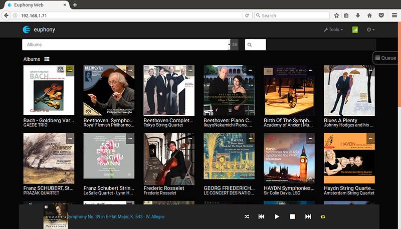Viewport: 401px width, 229px height.
Task: Click the 'Beethoven: Piano C...' album title
Action: pyautogui.click(x=228, y=120)
